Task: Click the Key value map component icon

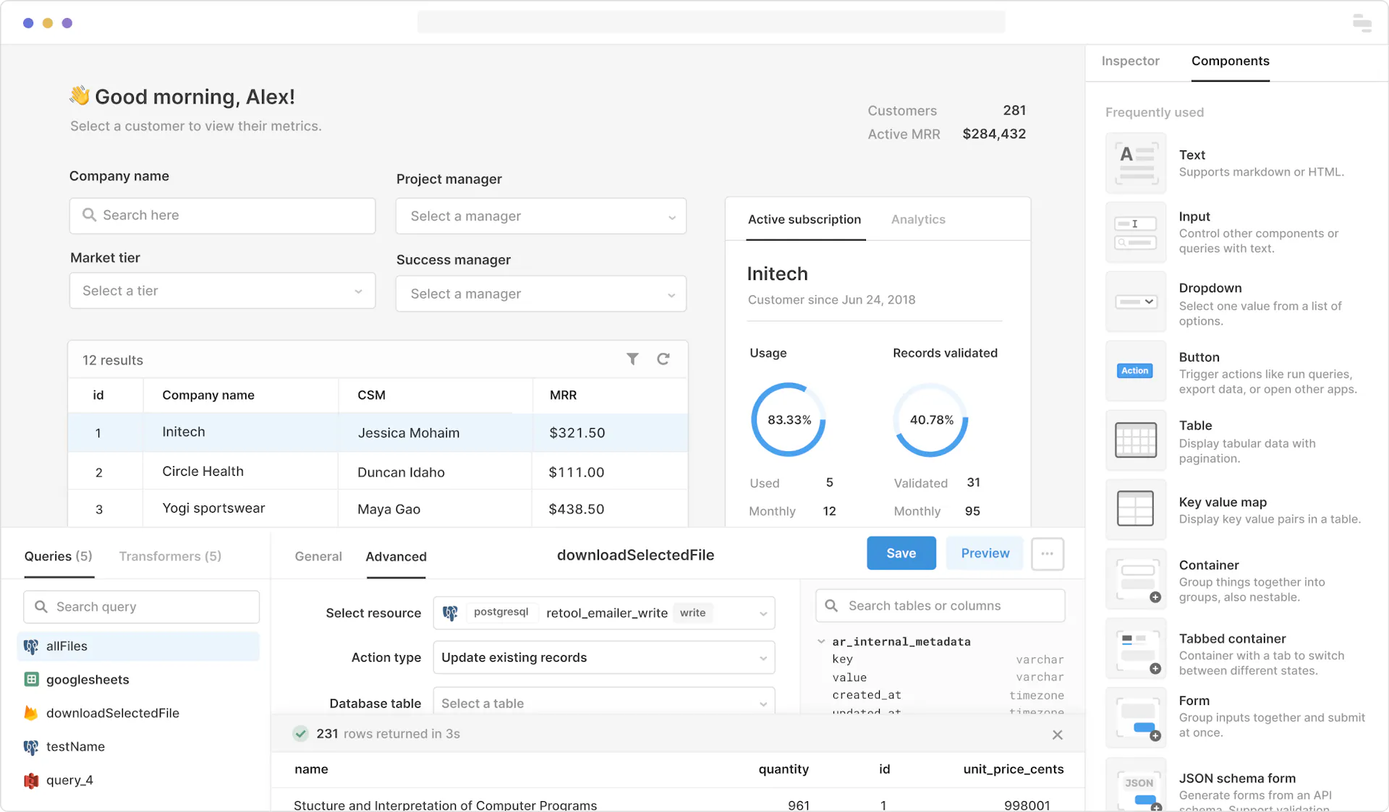Action: tap(1135, 508)
